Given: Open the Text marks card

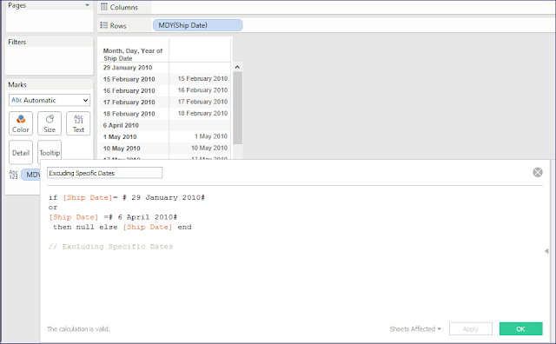Looking at the screenshot, I should coord(78,123).
